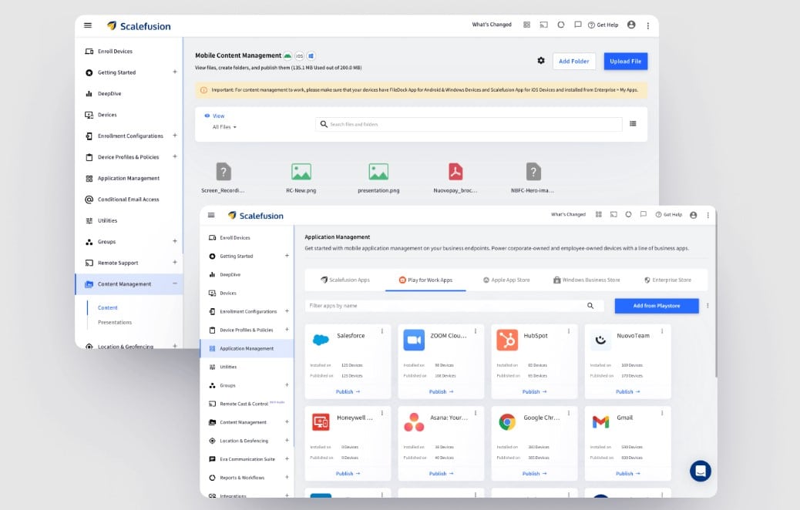Open the Windows Business Store tab
The width and height of the screenshot is (800, 510).
587,280
